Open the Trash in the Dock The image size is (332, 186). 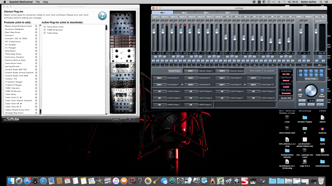pos(321,181)
